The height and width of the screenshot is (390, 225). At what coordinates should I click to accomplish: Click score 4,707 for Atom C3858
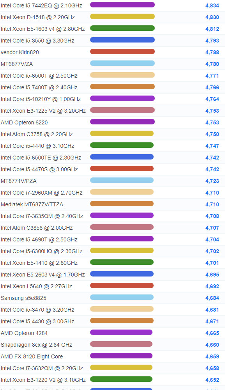[212, 228]
